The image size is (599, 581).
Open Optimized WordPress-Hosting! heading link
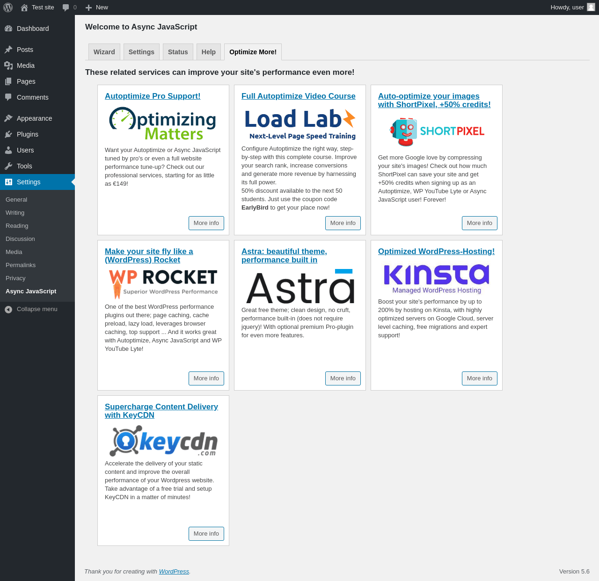pyautogui.click(x=436, y=251)
